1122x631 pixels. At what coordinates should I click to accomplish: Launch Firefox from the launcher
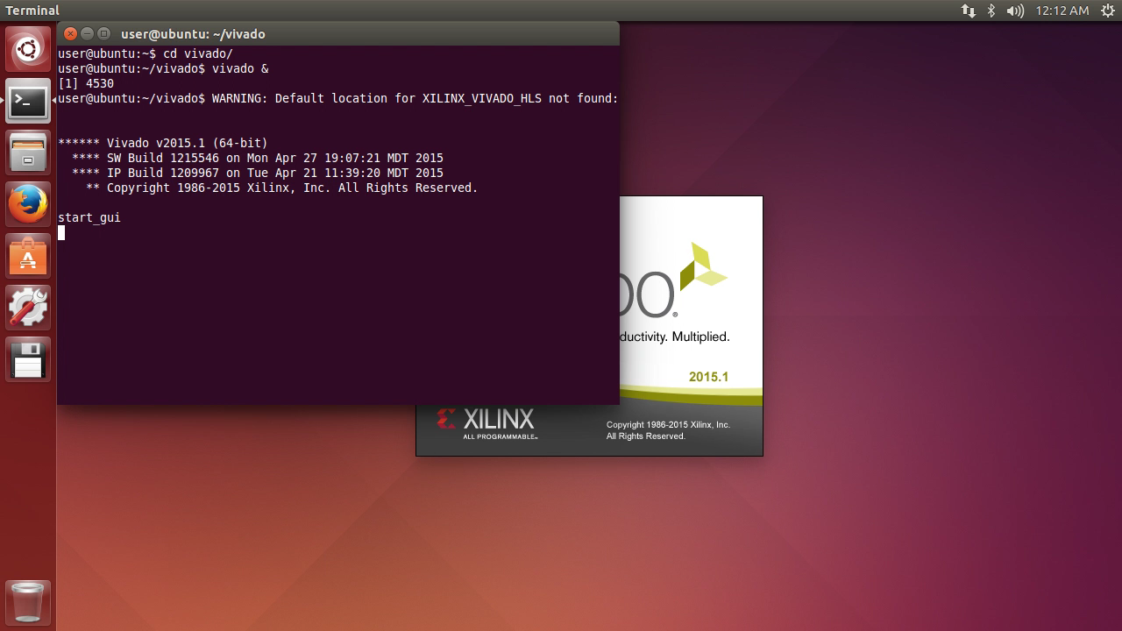tap(27, 204)
